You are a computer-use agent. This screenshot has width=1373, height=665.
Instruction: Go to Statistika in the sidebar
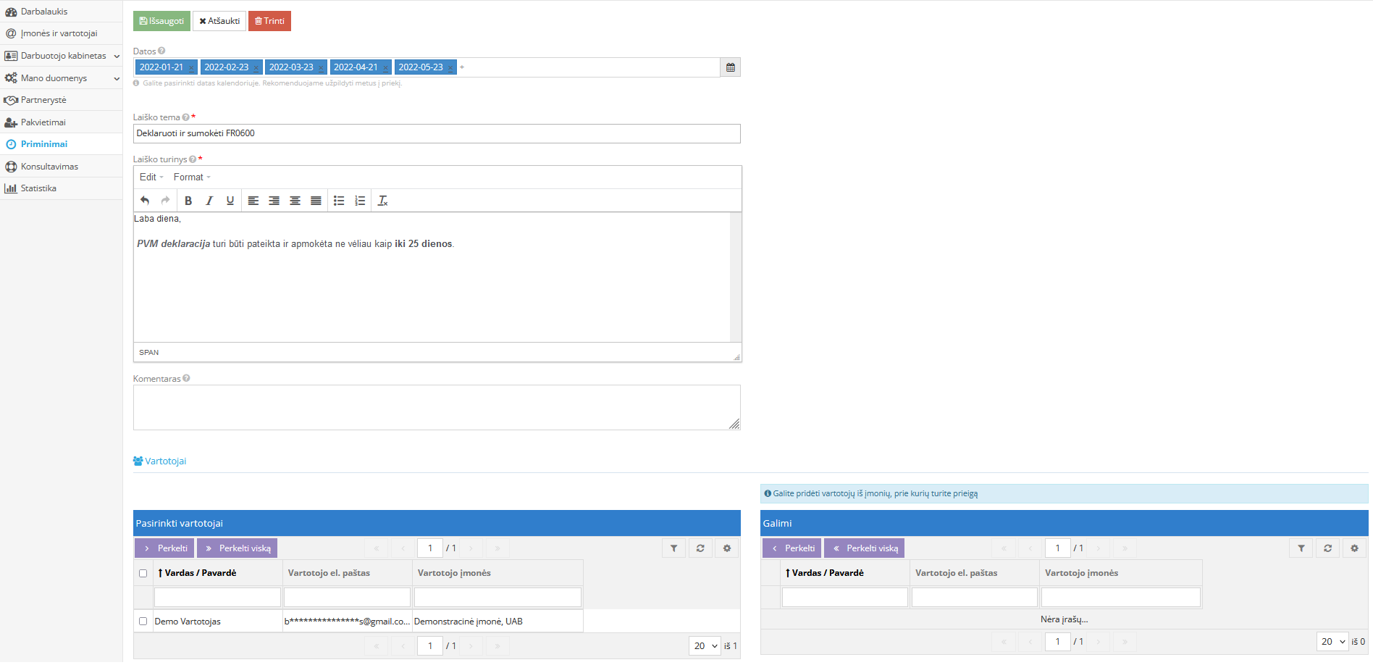(x=38, y=188)
